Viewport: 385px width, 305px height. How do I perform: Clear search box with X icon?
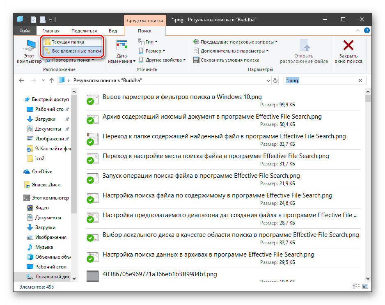(x=360, y=81)
